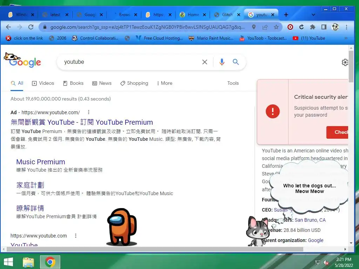Toggle the browser side panel icon
Image resolution: width=359 pixels, height=269 pixels.
pyautogui.click(x=324, y=27)
